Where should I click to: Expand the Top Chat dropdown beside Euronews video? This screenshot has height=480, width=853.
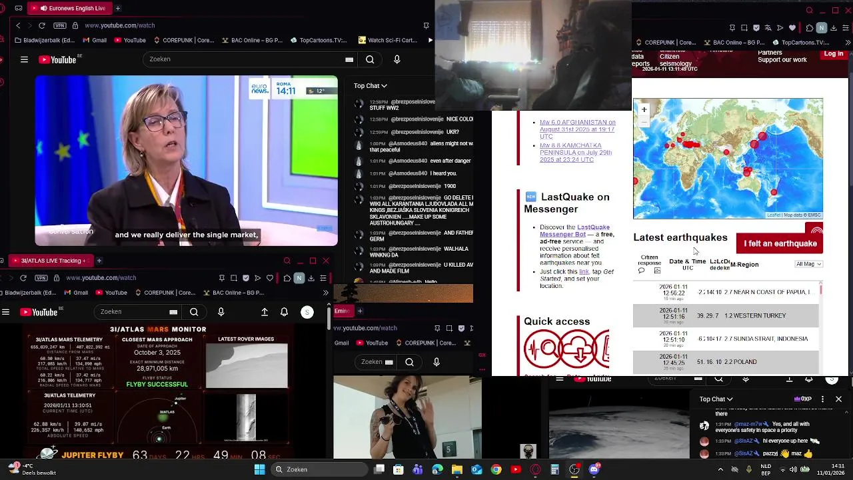point(370,85)
